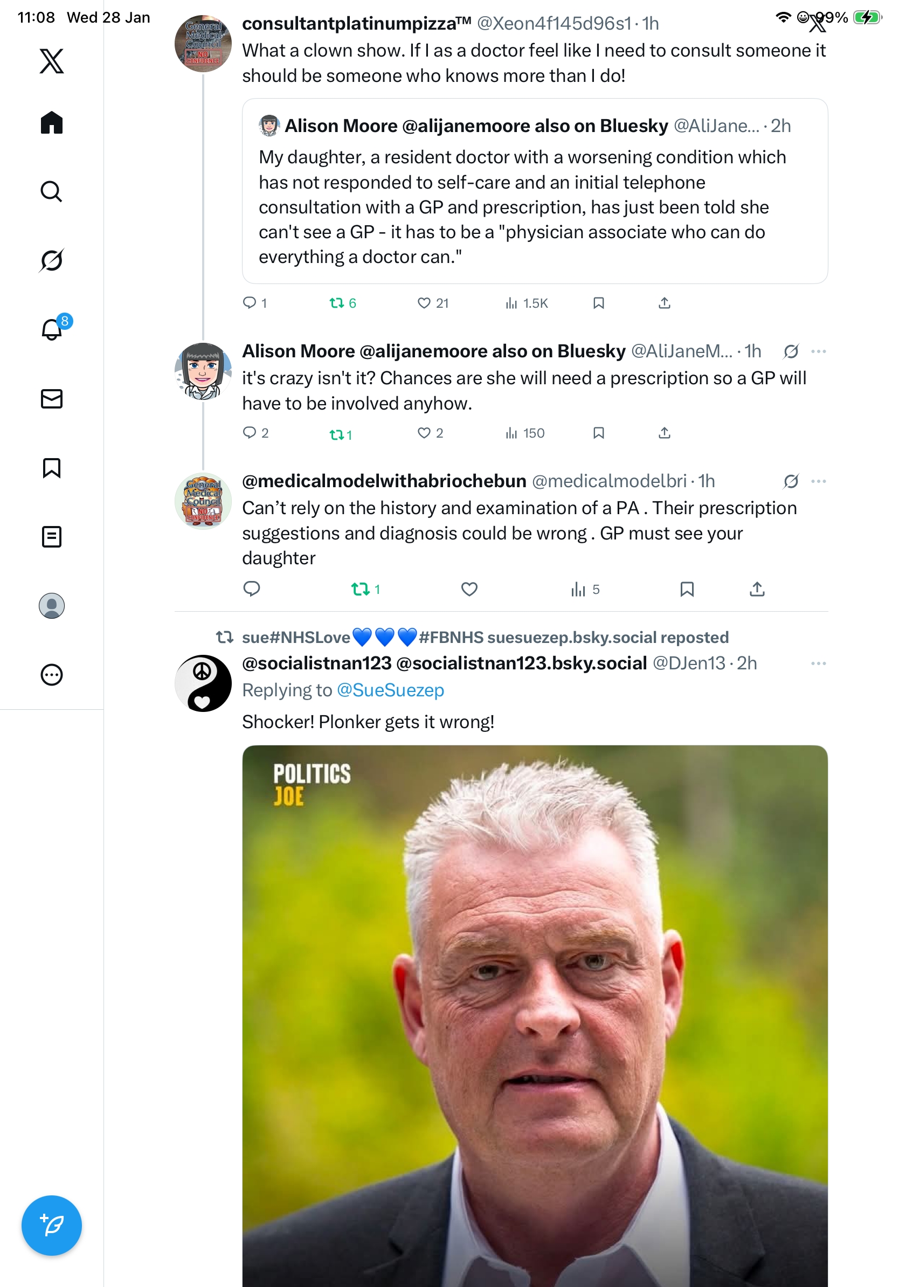Open the More menu in the sidebar

click(x=52, y=675)
